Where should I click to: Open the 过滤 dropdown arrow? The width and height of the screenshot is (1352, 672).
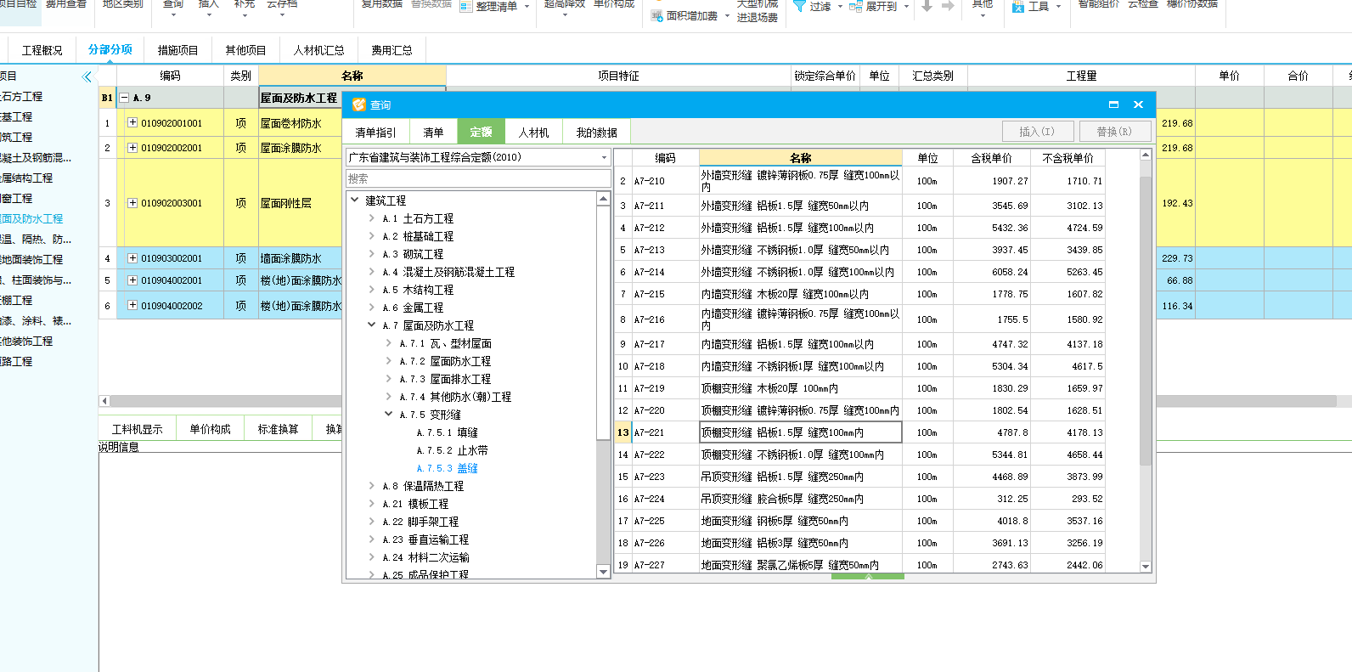coord(840,7)
